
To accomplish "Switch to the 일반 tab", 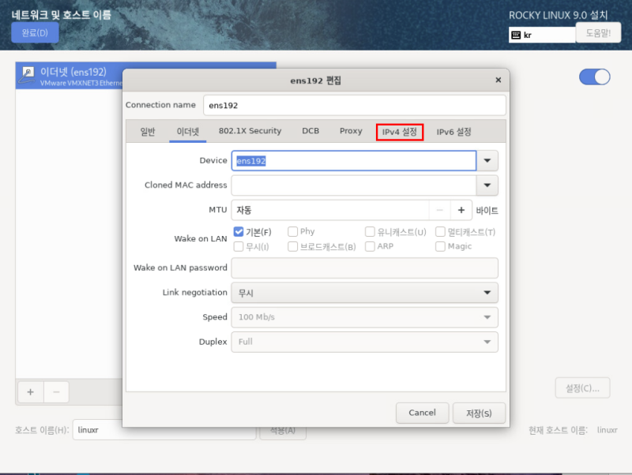I will tap(148, 131).
